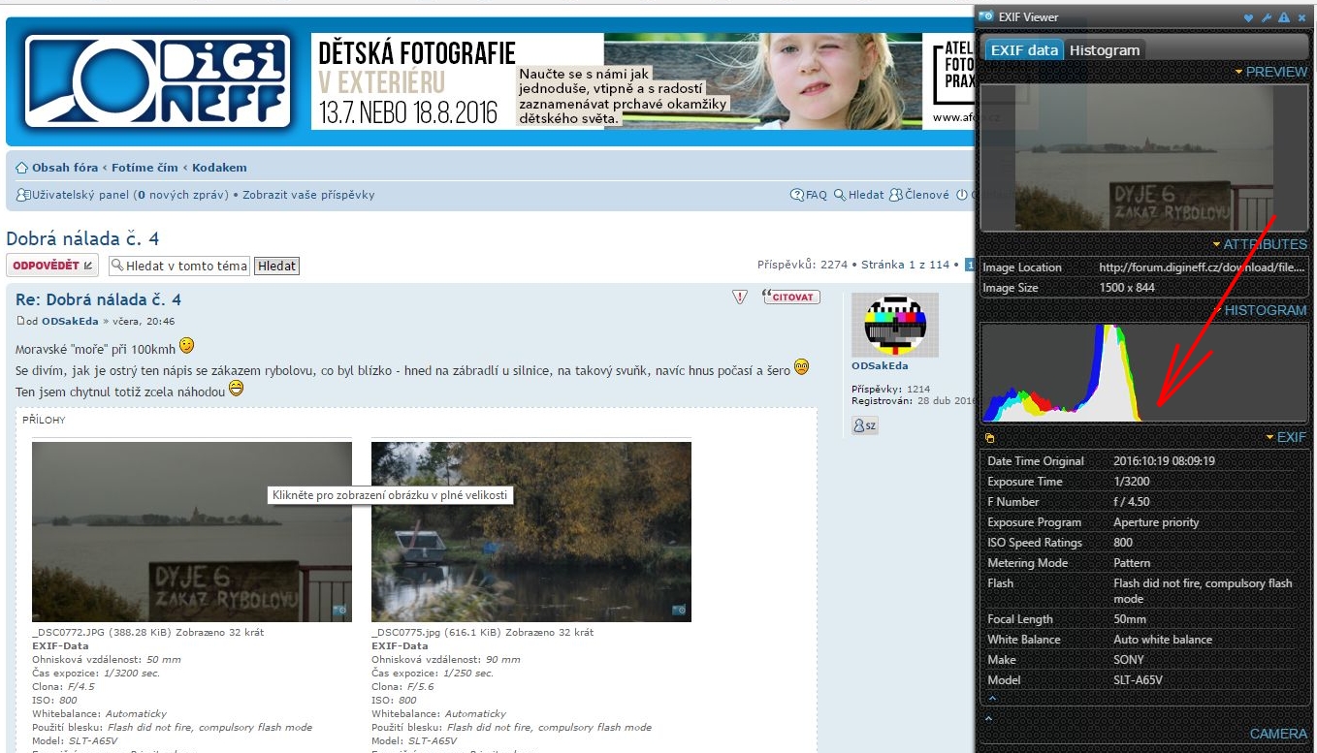
Task: Click the EXIF camera badge on the _DSC0775 thumbnail
Action: [679, 611]
